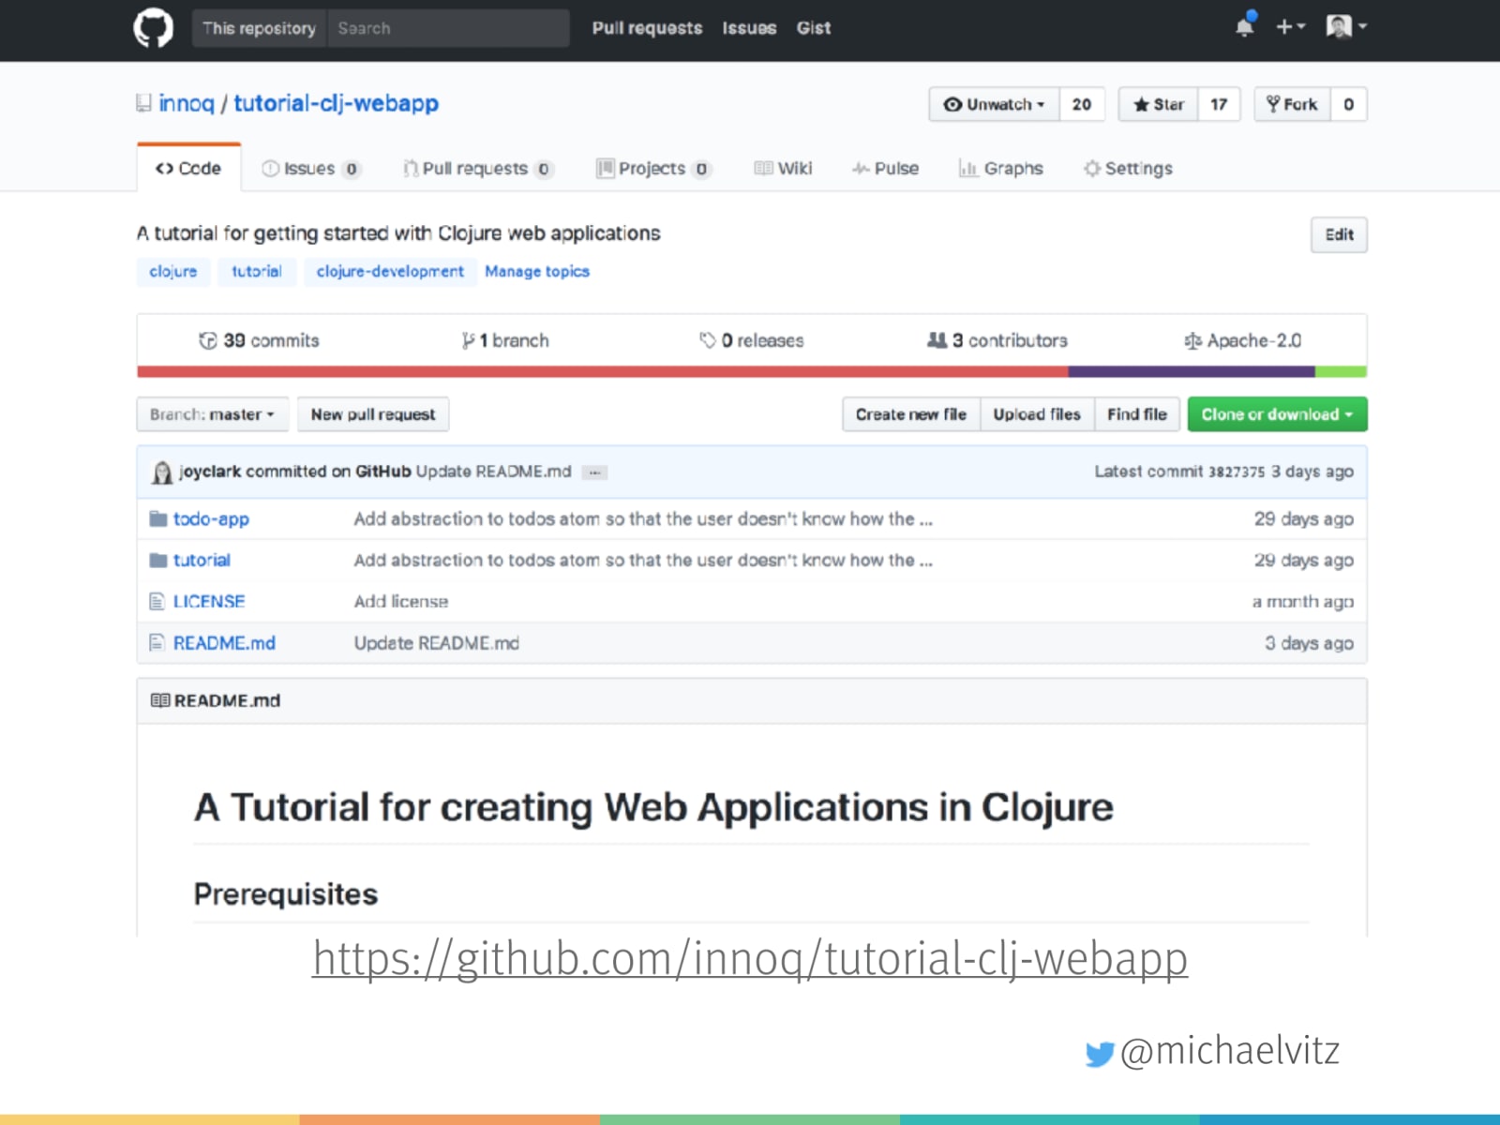Click the purple language bar segment
Image resolution: width=1500 pixels, height=1125 pixels.
pyautogui.click(x=1192, y=372)
